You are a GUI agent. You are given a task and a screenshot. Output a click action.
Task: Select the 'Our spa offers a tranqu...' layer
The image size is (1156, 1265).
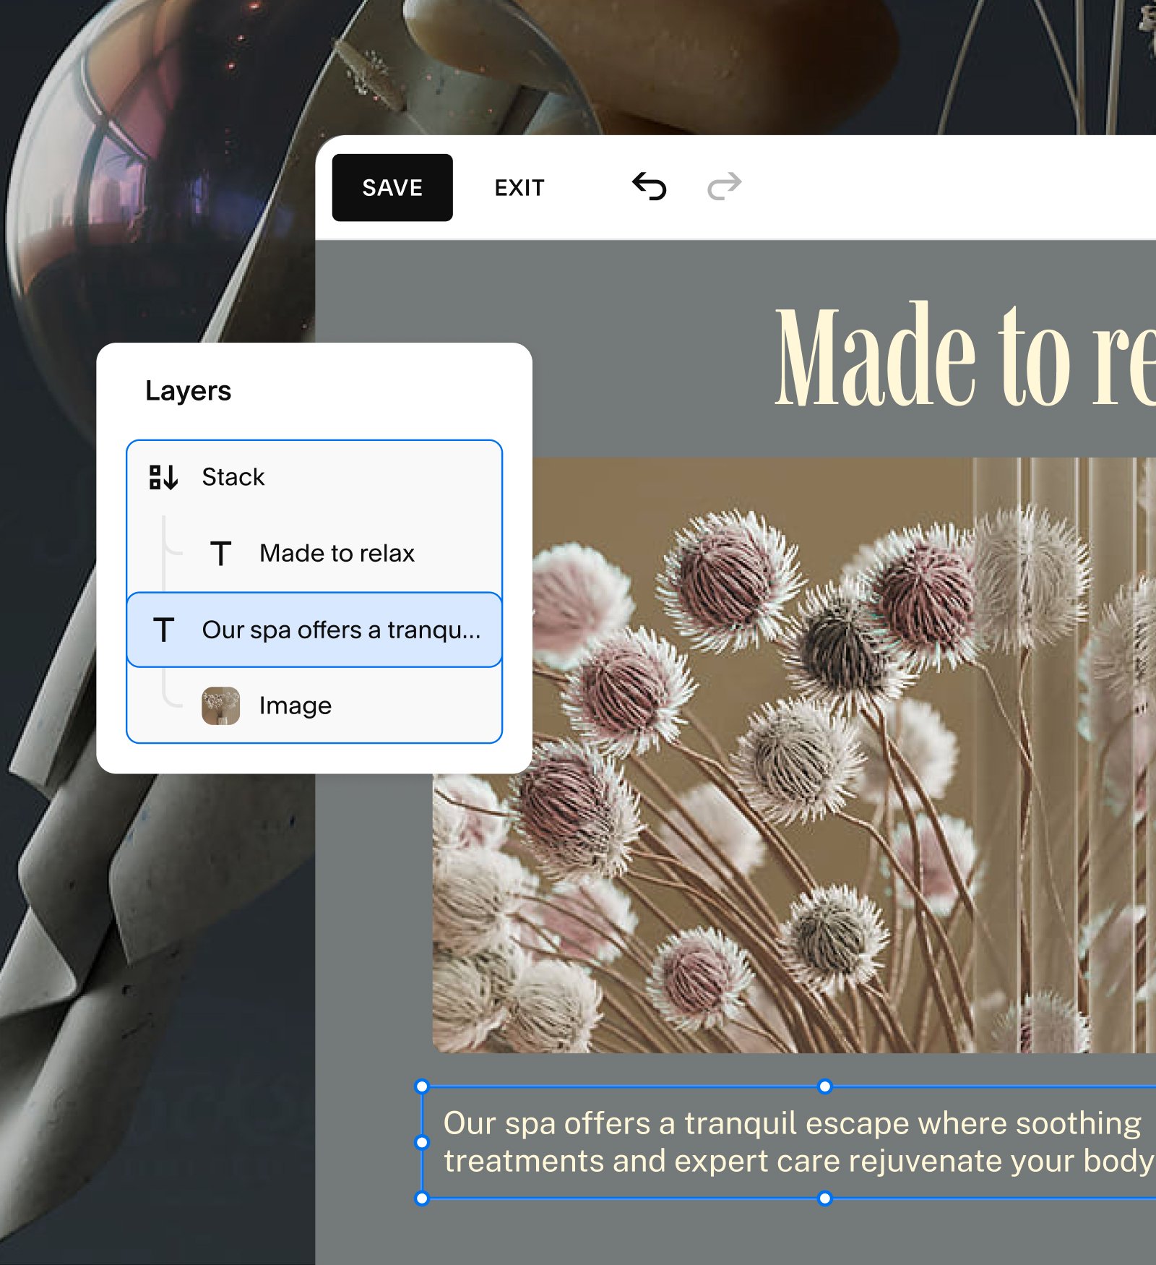[314, 630]
